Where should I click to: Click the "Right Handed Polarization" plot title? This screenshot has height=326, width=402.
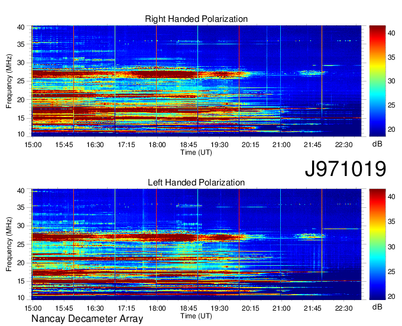point(196,19)
